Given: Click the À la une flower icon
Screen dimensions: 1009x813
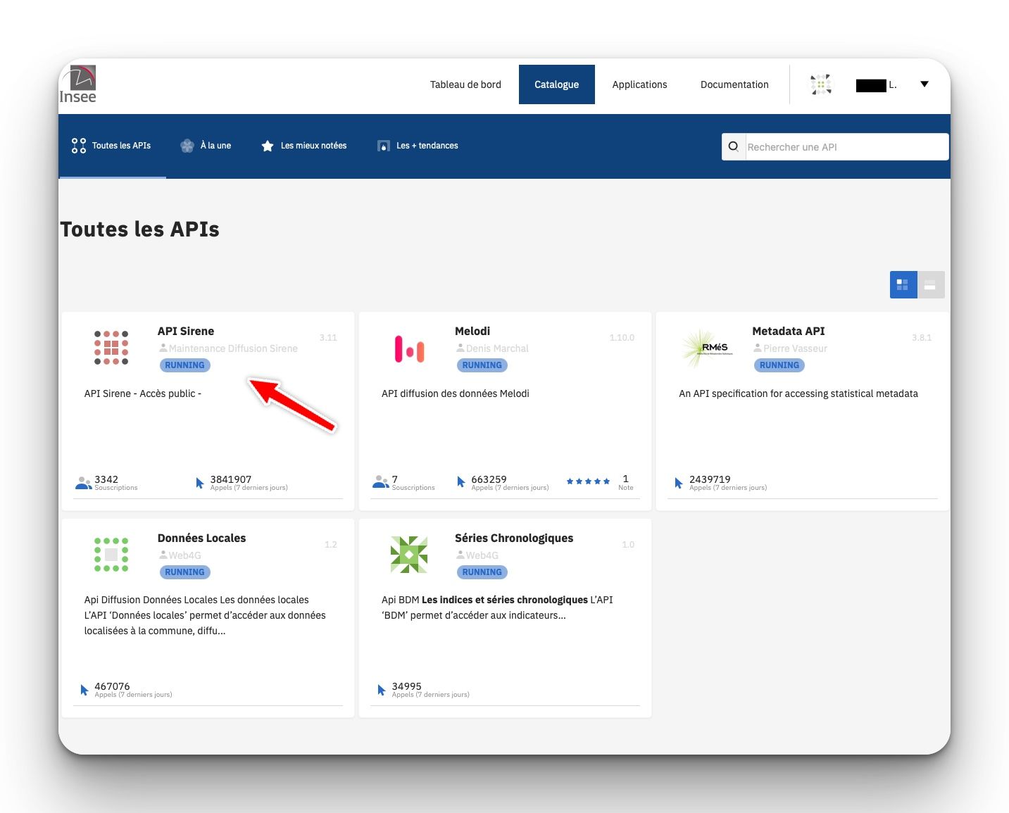Looking at the screenshot, I should tap(187, 146).
